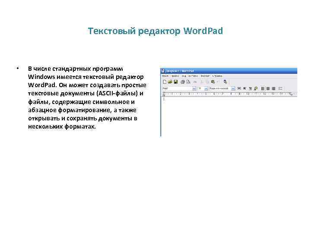Open the Arial font name dropdown arrow
The height and width of the screenshot is (233, 311).
tap(194, 88)
